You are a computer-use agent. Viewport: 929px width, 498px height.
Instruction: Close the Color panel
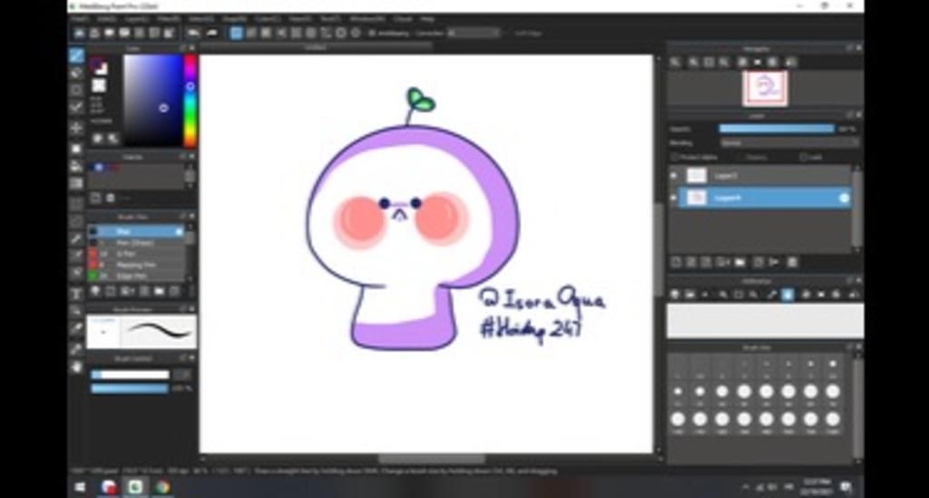[x=192, y=48]
